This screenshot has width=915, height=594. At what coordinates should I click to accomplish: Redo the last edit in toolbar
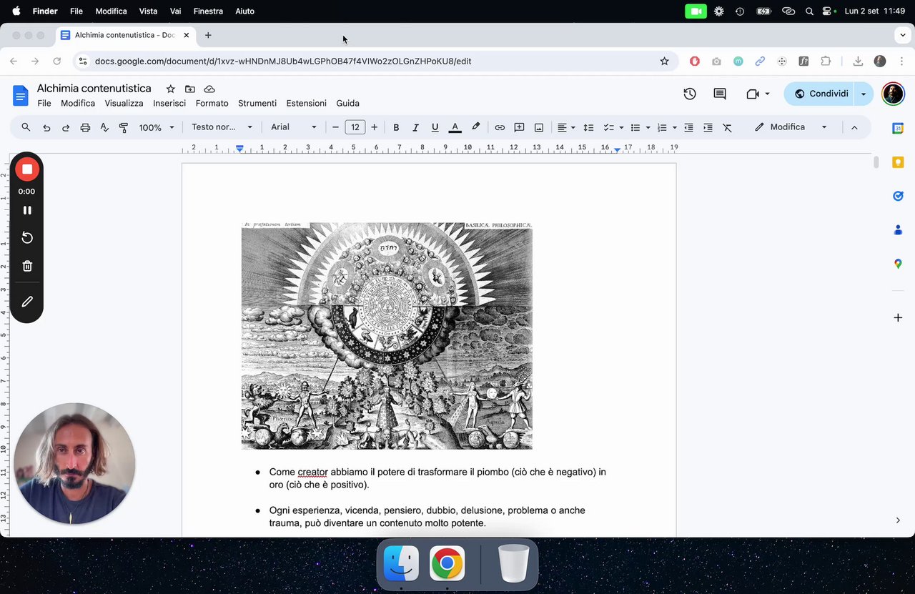(x=66, y=127)
